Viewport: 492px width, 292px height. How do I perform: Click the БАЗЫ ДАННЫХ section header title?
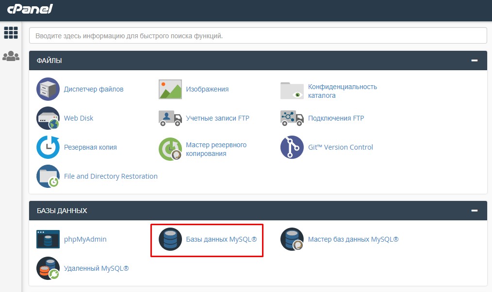62,211
